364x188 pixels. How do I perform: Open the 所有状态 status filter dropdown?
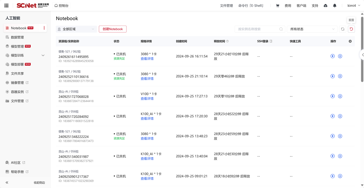(x=312, y=29)
